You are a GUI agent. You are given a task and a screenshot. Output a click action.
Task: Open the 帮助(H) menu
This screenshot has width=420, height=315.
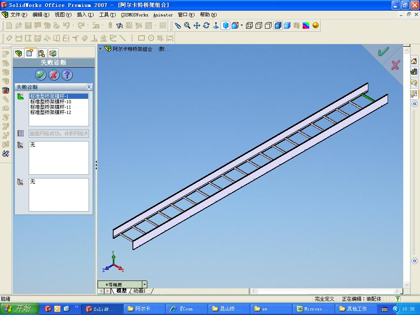[x=208, y=15]
